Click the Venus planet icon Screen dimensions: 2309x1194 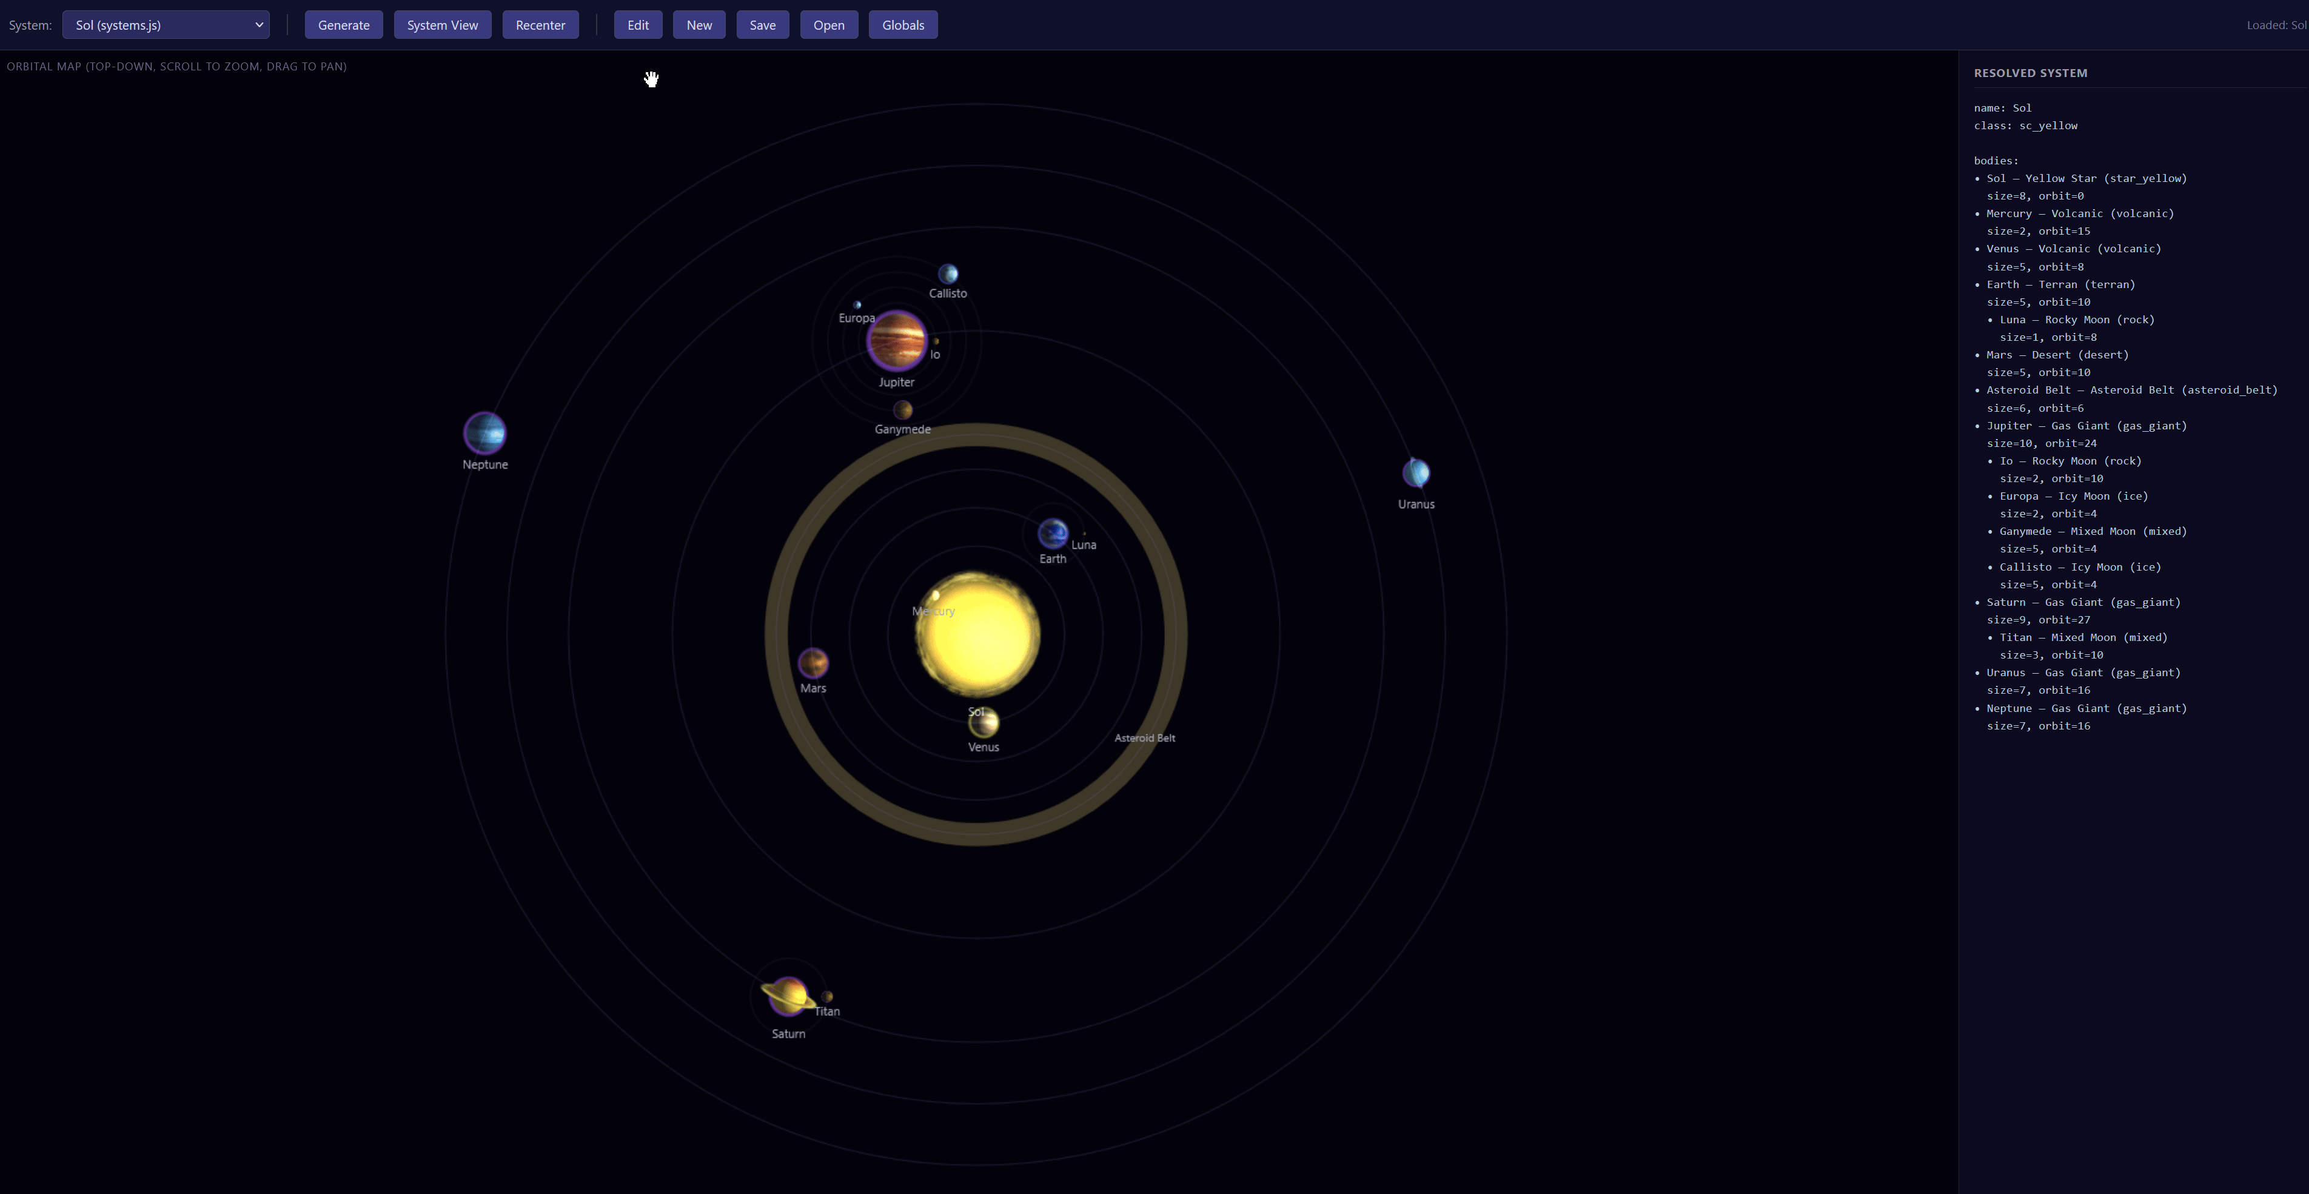984,722
